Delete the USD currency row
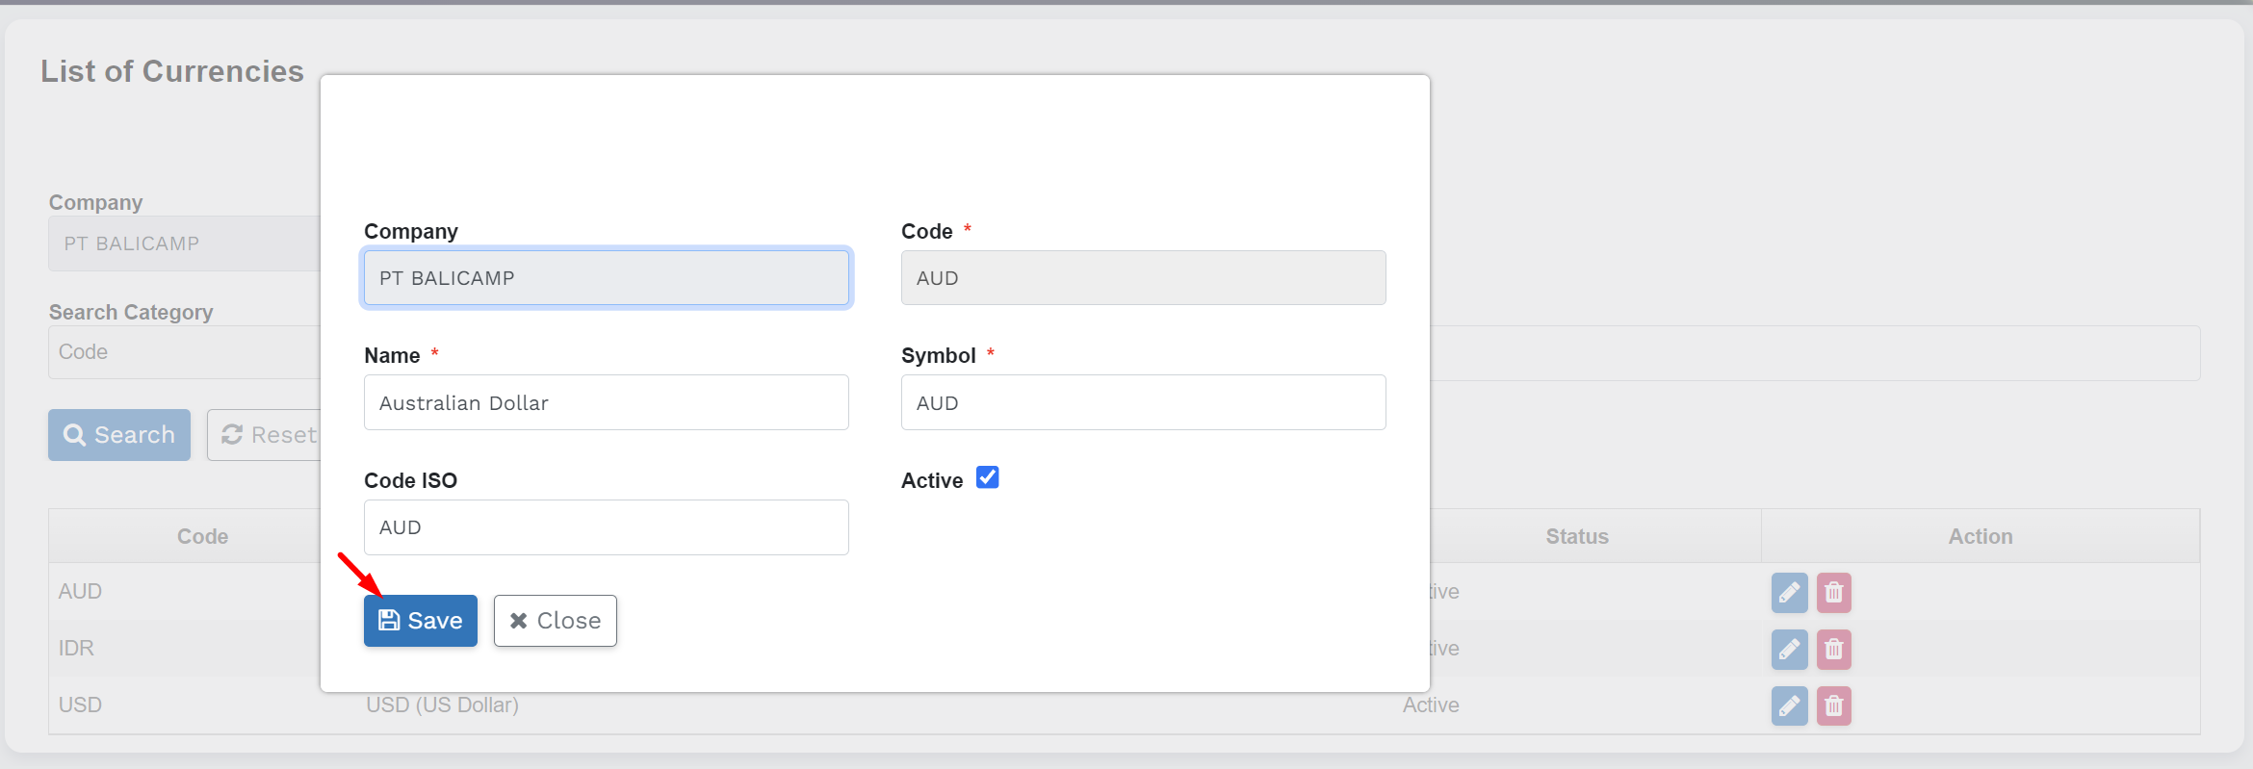 1833,706
